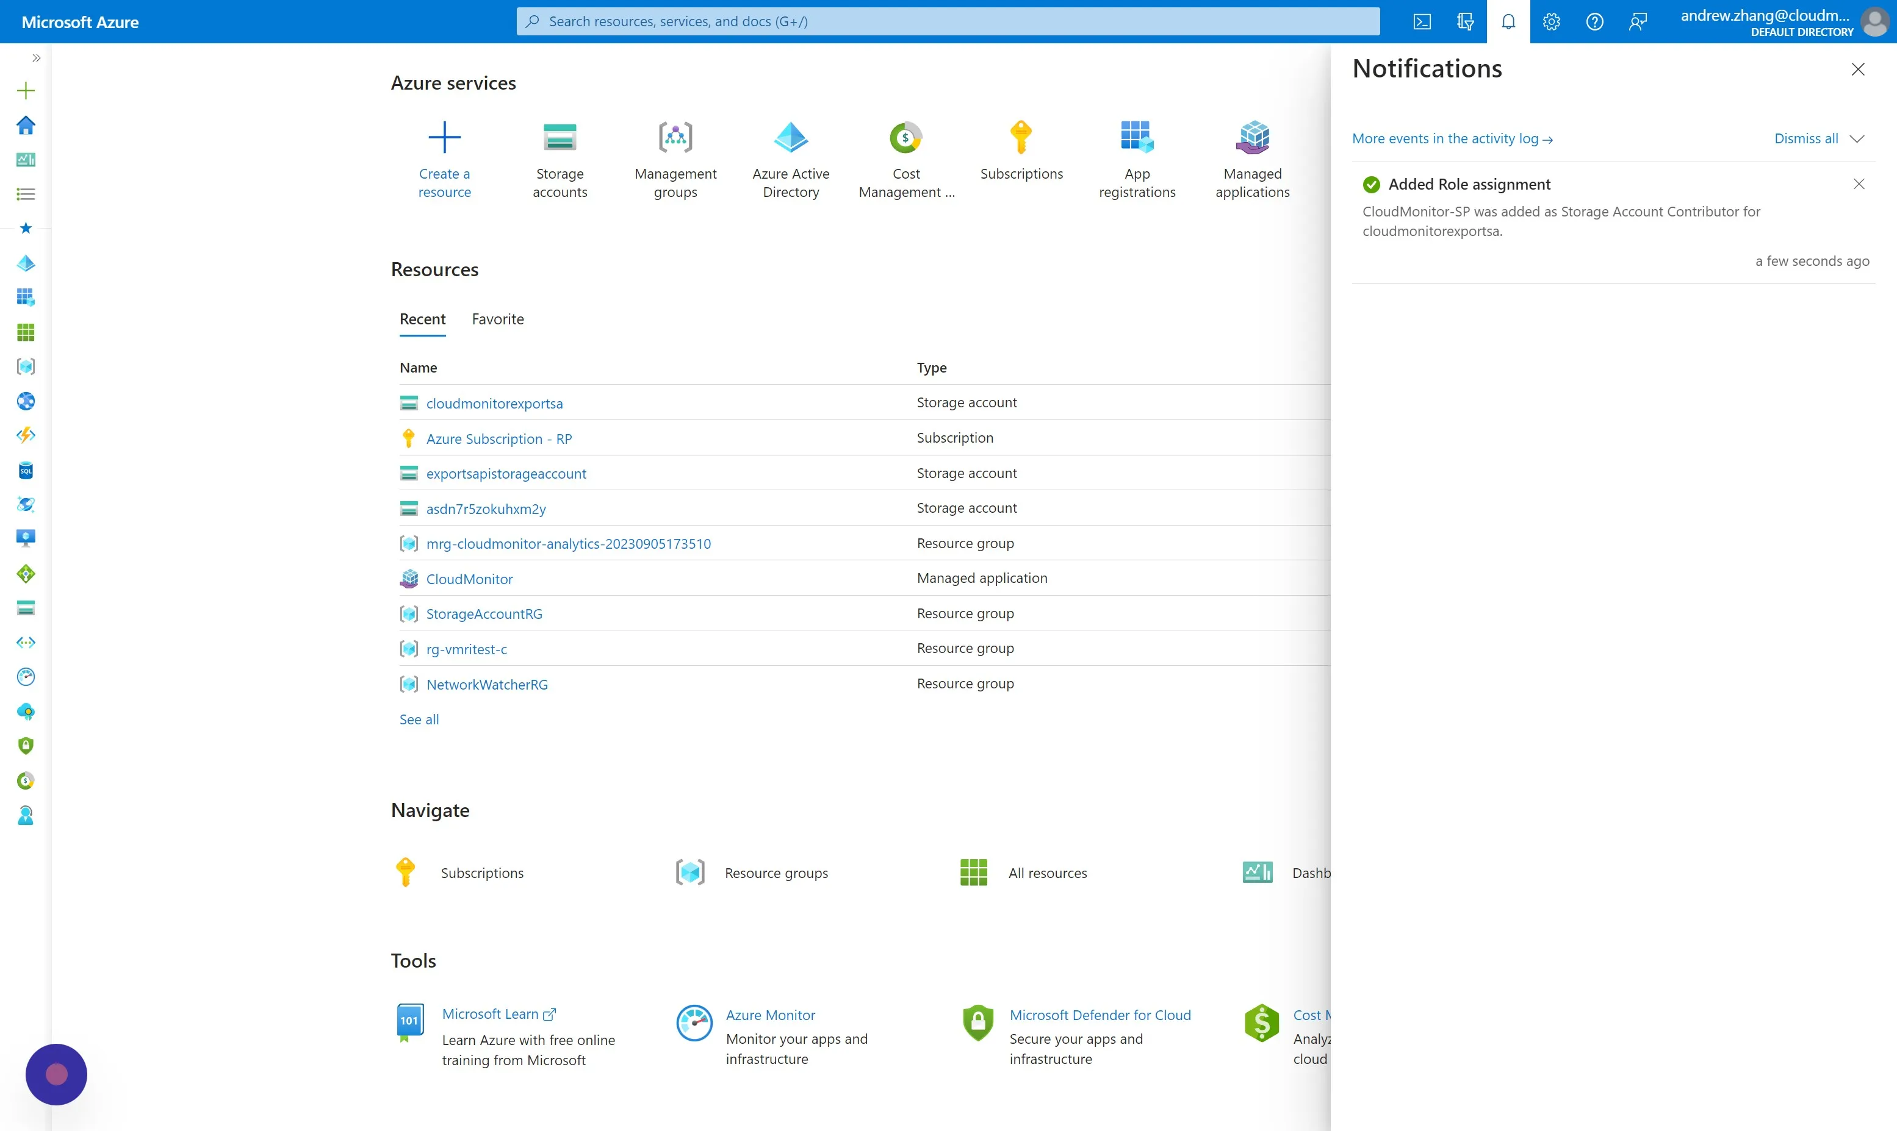Open asdn7r5zokuhxm2y storage account
Image resolution: width=1897 pixels, height=1131 pixels.
pos(486,508)
